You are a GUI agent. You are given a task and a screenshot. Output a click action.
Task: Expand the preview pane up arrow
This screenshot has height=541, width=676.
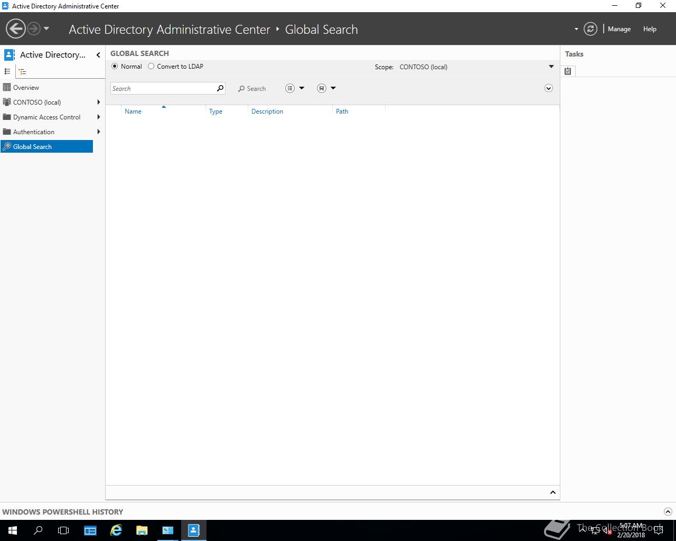coord(553,492)
